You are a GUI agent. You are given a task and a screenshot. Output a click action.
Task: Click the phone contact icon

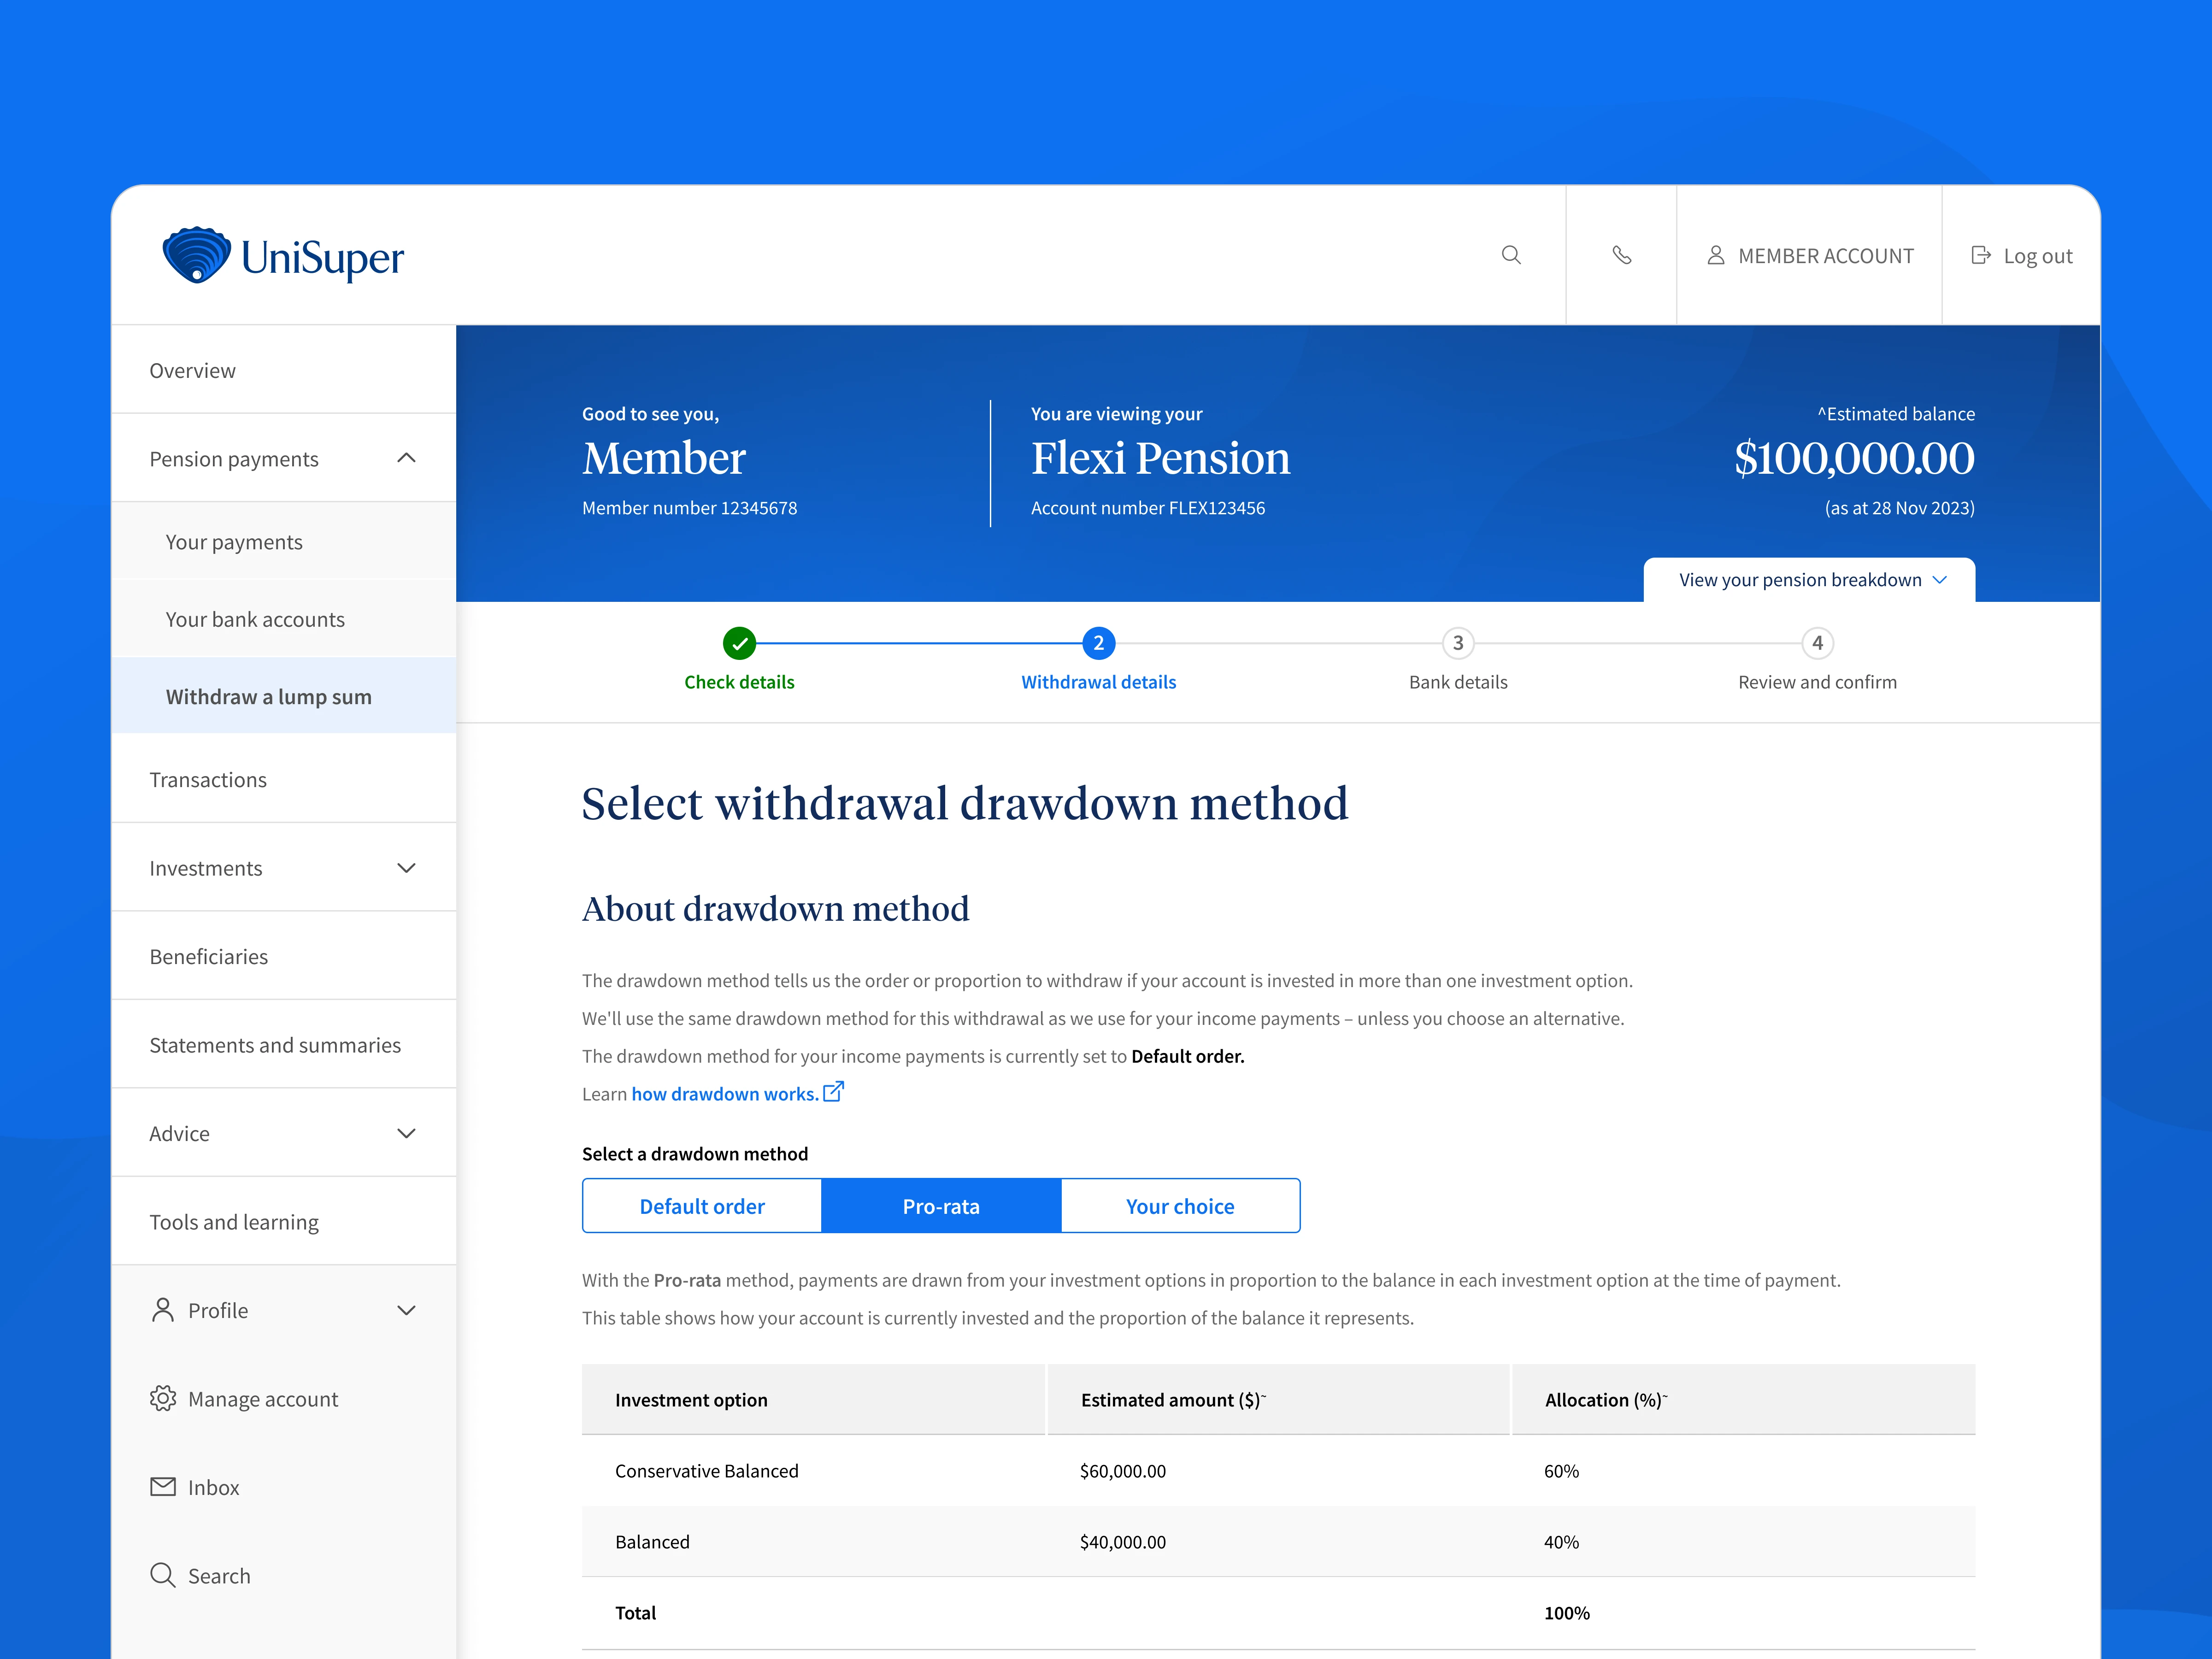1622,255
